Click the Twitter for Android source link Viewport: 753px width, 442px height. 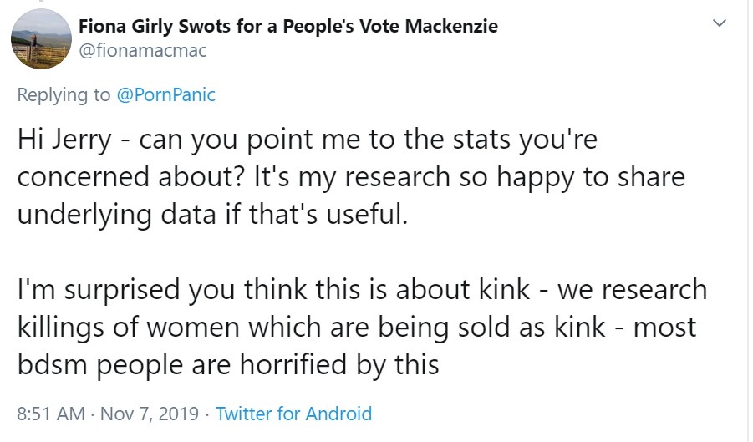(293, 413)
